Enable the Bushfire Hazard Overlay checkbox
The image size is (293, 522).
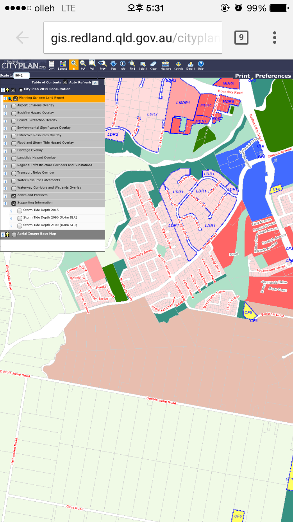tap(14, 113)
